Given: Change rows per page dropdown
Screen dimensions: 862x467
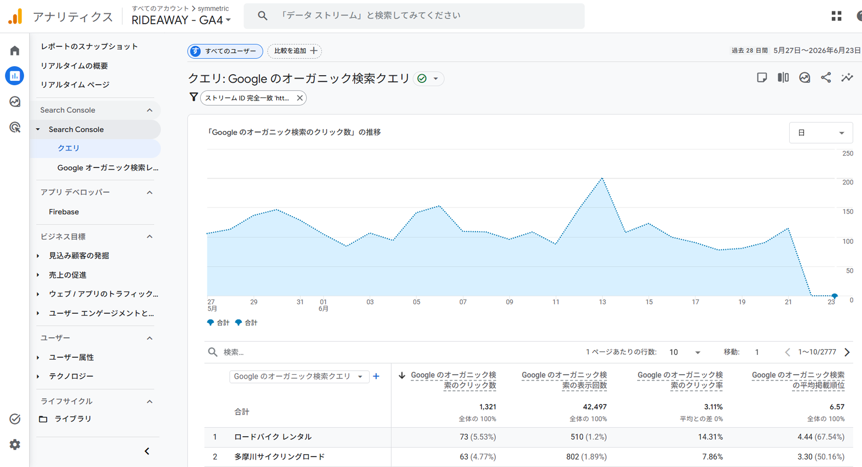Looking at the screenshot, I should click(685, 352).
